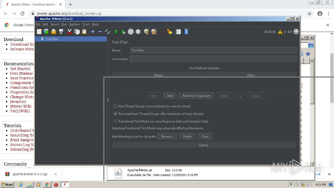
Task: Uncheck Run tearDown Thread Groups checkbox
Action: [x=115, y=114]
